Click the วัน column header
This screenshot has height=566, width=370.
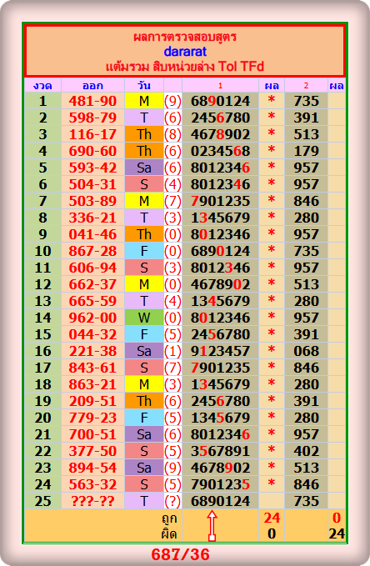click(x=144, y=86)
